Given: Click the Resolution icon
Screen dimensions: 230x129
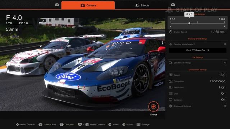Looking at the screenshot, I should 171,87.
